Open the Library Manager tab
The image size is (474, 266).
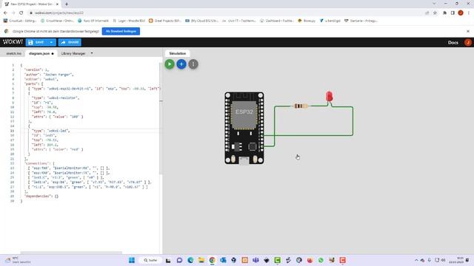point(73,53)
